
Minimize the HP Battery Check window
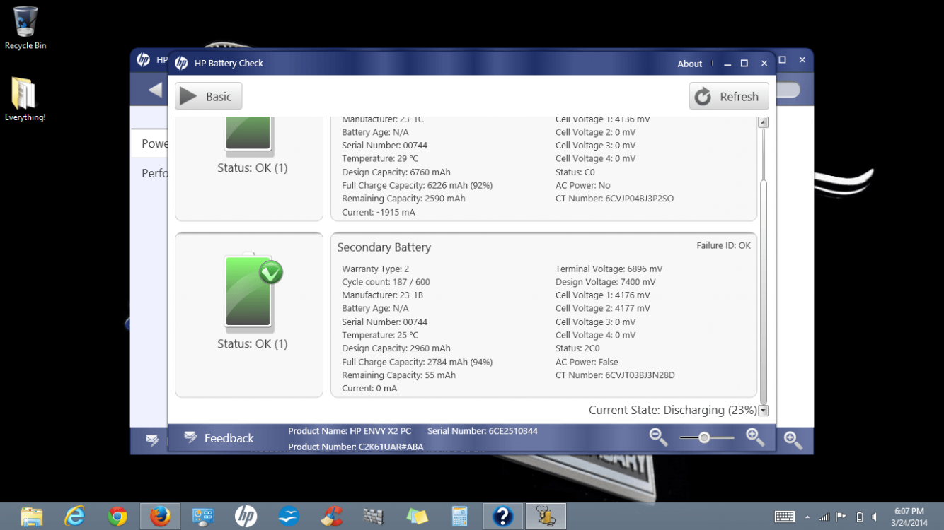[x=727, y=64]
